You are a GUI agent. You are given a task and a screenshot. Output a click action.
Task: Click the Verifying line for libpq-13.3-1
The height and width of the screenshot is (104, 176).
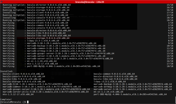pos(88,41)
